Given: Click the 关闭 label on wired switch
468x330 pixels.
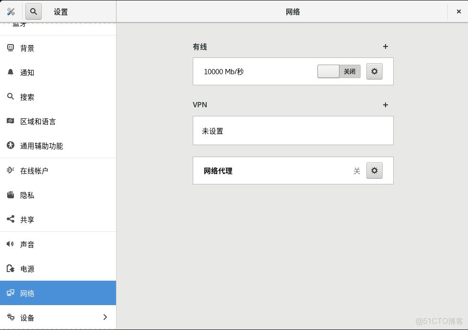Looking at the screenshot, I should 350,71.
